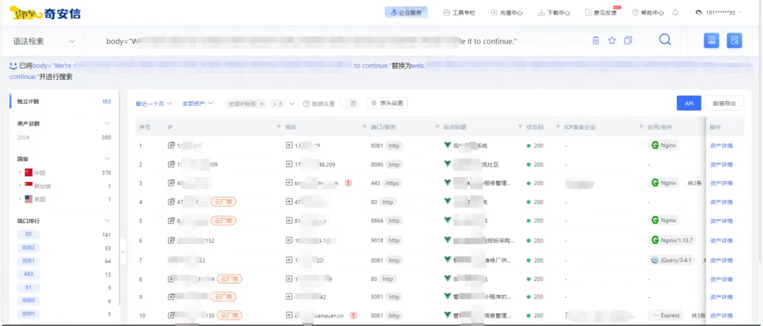Collapse the 端口排行 section
This screenshot has height=326, width=763.
coord(107,221)
